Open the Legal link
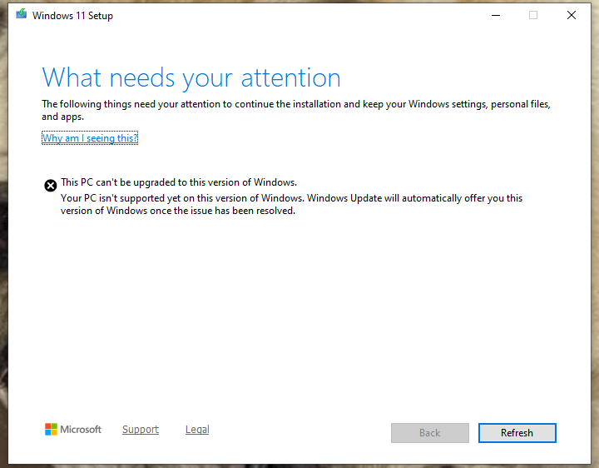599x468 pixels. tap(197, 430)
